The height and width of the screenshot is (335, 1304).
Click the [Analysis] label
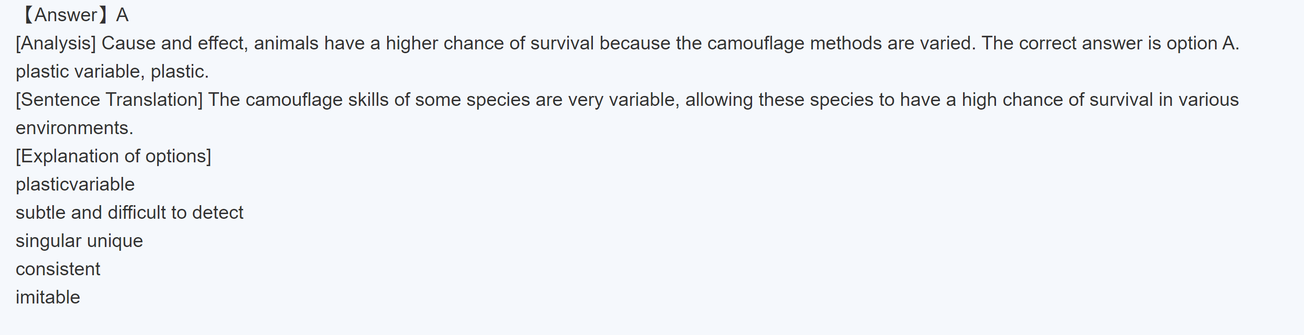pyautogui.click(x=56, y=43)
